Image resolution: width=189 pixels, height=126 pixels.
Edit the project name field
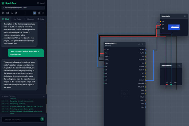pos(23,8)
